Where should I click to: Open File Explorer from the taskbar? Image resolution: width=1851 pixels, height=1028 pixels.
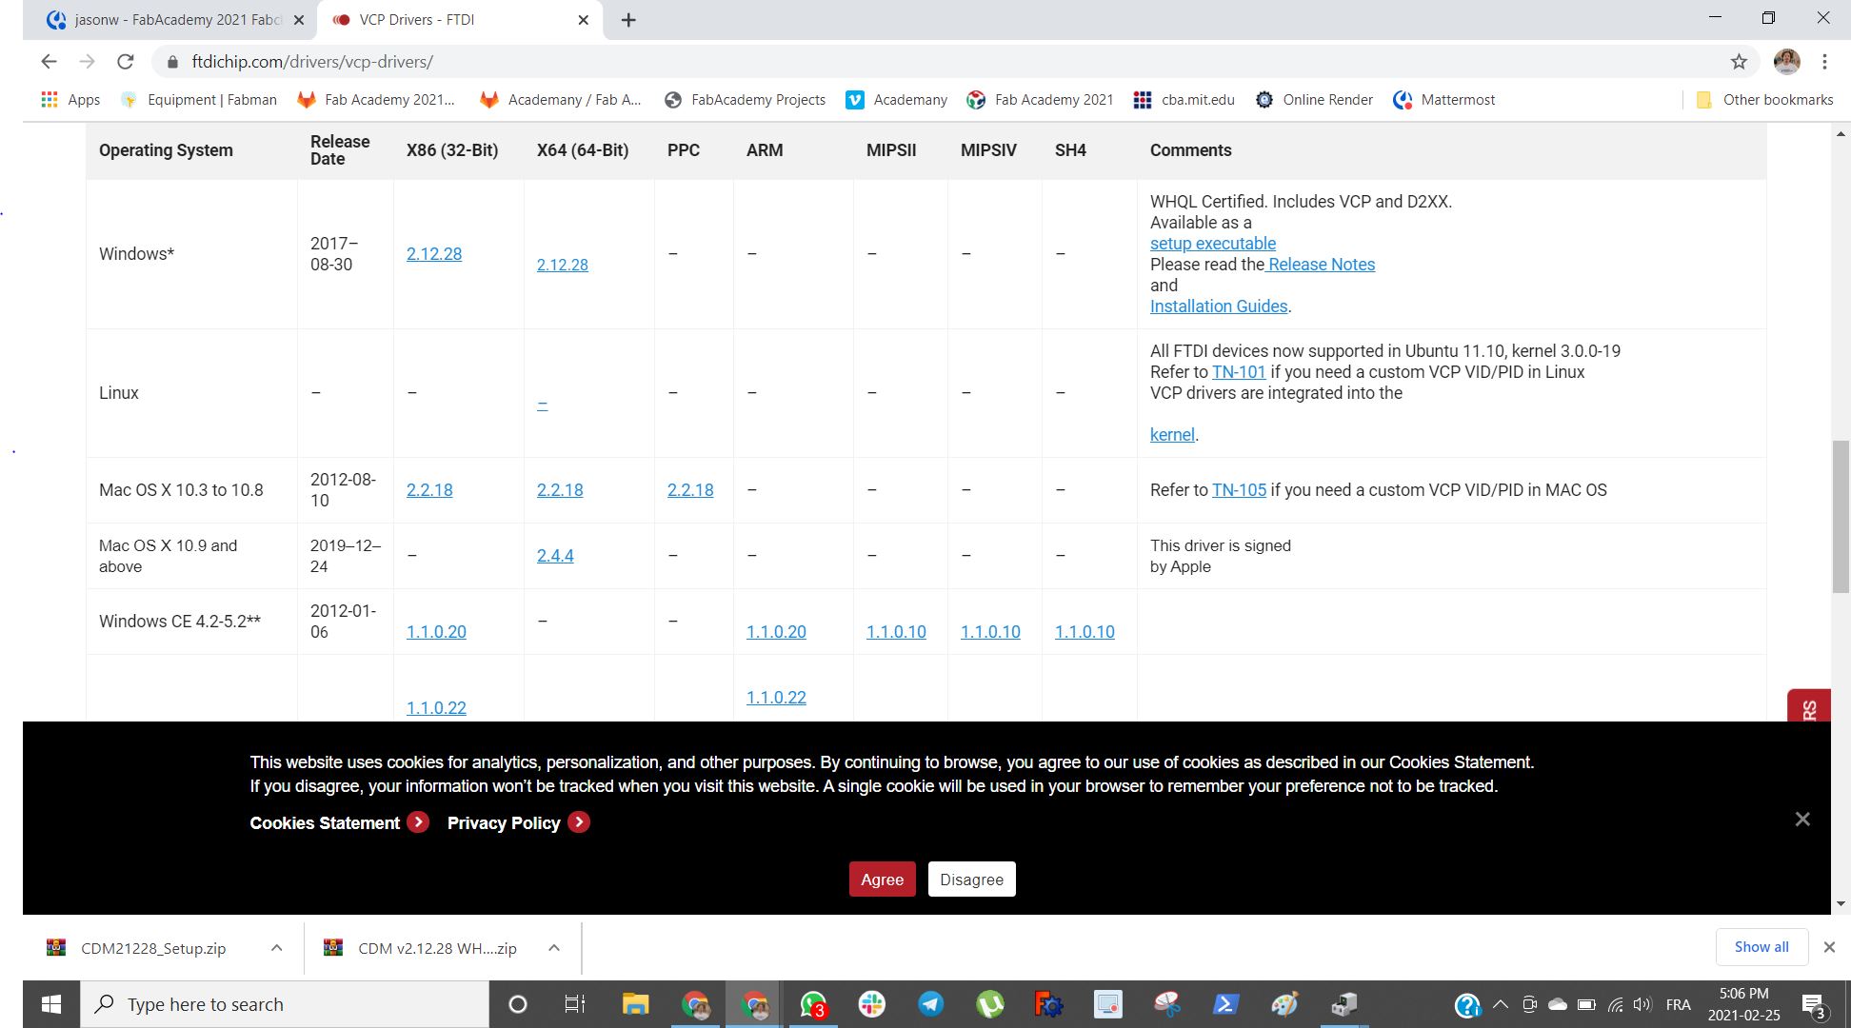(635, 1004)
